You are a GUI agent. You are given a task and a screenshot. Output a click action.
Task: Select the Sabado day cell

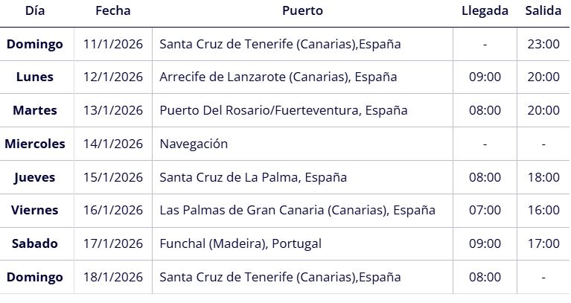click(35, 244)
